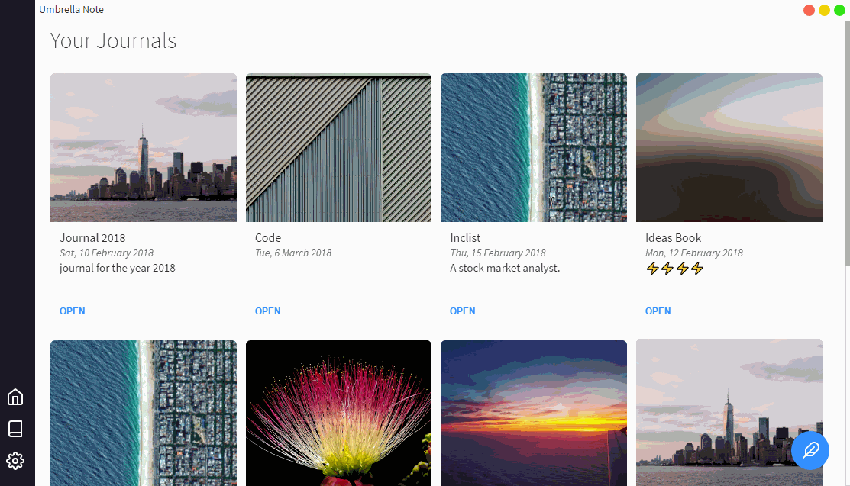Image resolution: width=850 pixels, height=486 pixels.
Task: Click the sunset cover thumbnail
Action: 534,413
